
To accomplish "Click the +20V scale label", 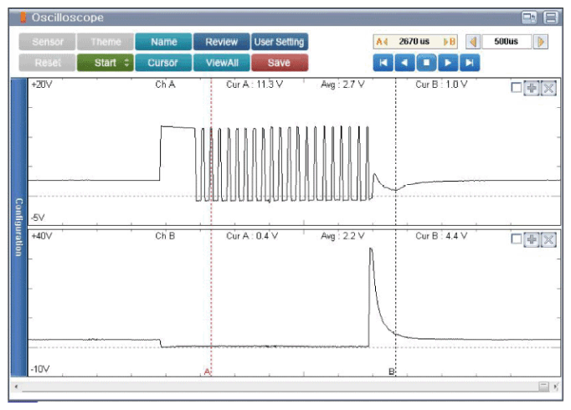I will click(x=42, y=85).
